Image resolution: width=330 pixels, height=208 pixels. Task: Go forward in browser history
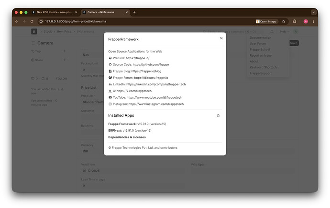click(x=24, y=21)
